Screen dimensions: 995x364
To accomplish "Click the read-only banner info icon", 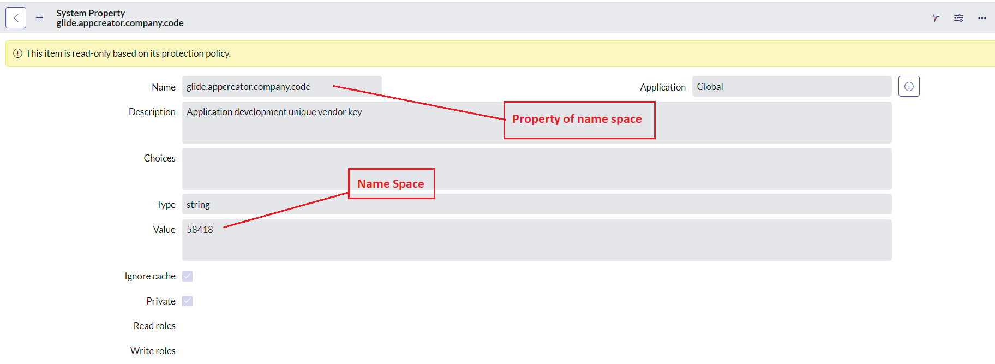I will click(17, 53).
